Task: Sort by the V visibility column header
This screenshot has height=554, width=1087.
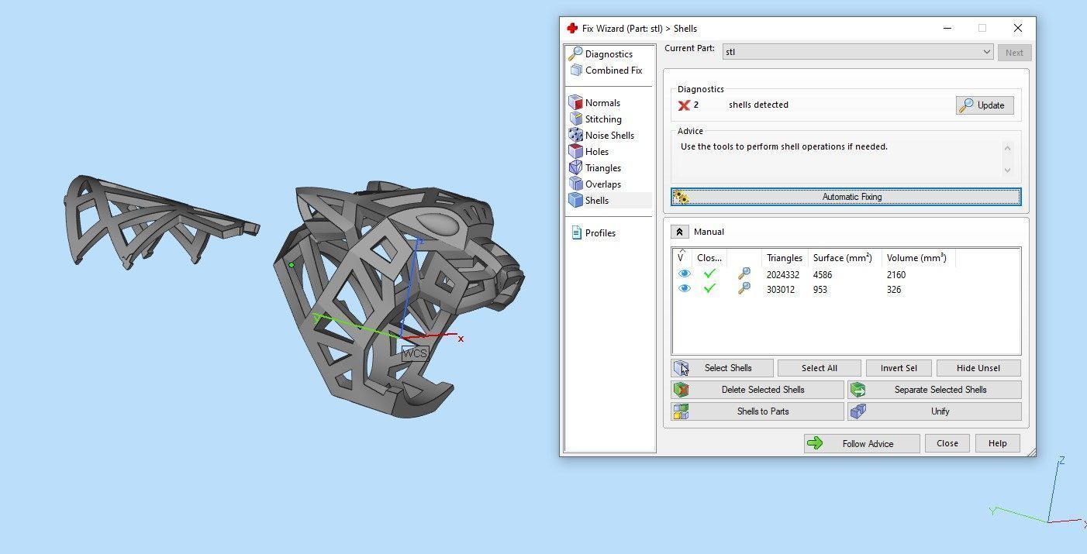Action: tap(681, 258)
